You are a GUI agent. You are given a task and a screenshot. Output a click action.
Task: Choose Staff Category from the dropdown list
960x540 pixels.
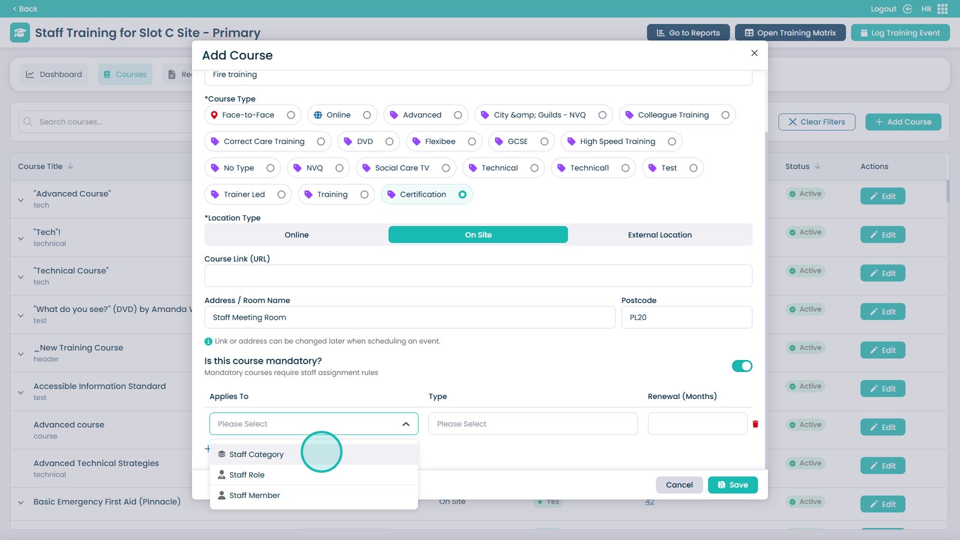[314, 454]
